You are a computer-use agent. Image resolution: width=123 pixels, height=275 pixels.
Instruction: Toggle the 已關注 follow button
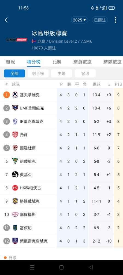point(100,20)
